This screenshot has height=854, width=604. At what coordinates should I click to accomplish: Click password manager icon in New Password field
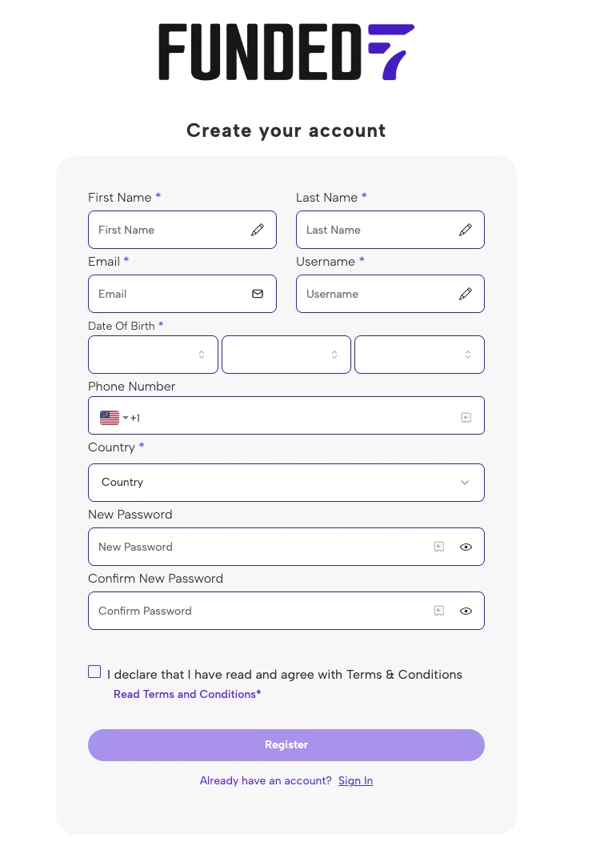(439, 547)
